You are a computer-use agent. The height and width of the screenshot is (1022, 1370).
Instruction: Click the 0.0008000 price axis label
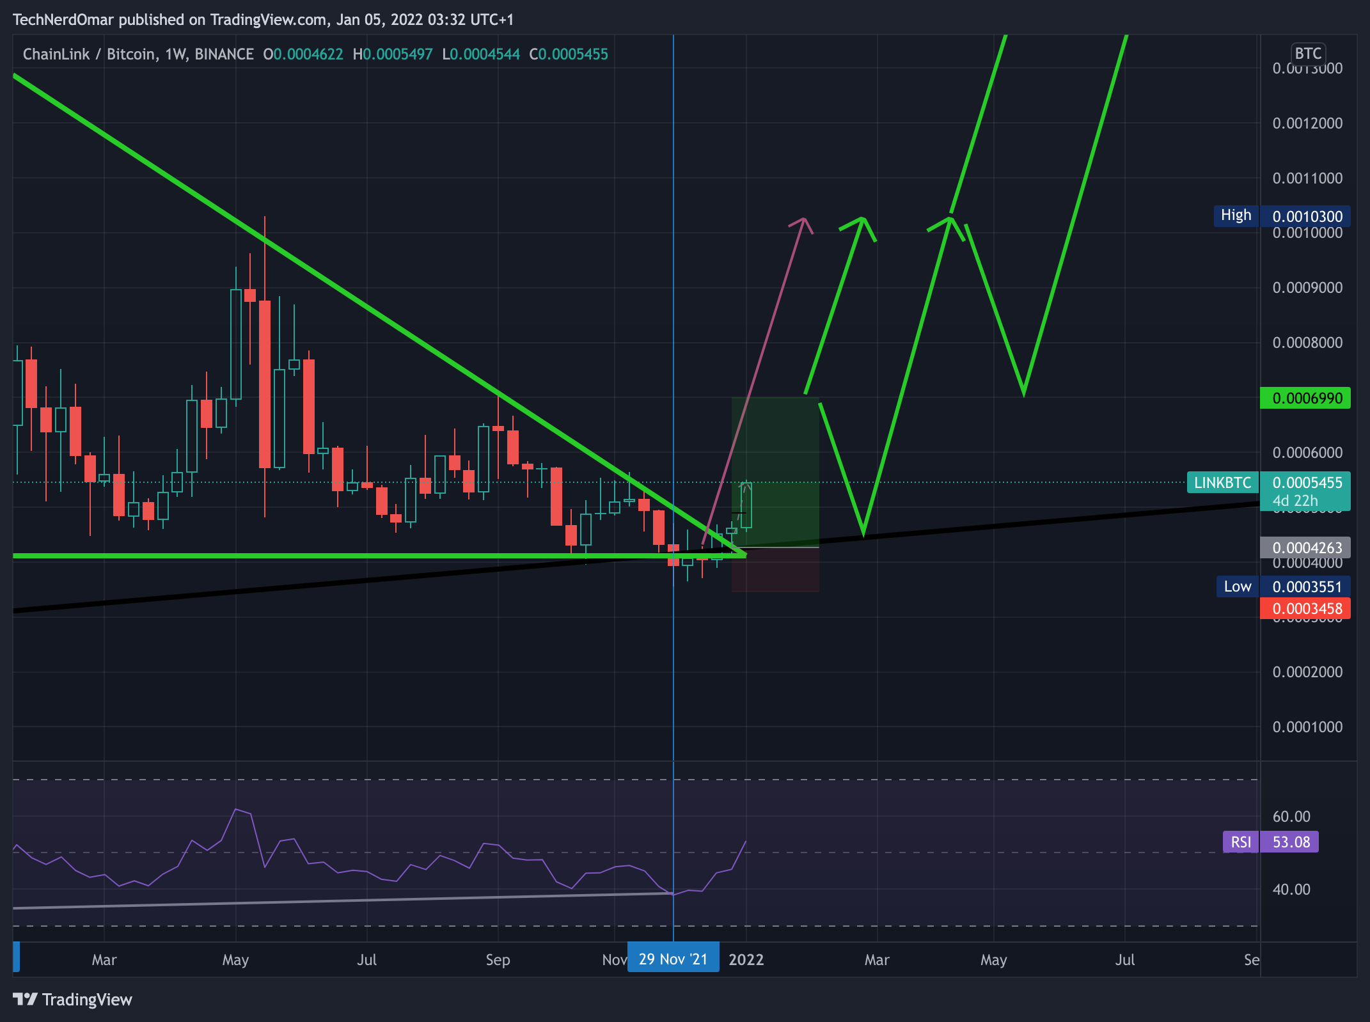[1307, 342]
